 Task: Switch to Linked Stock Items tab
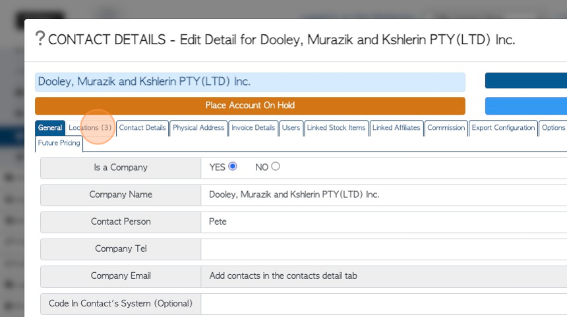click(x=336, y=128)
